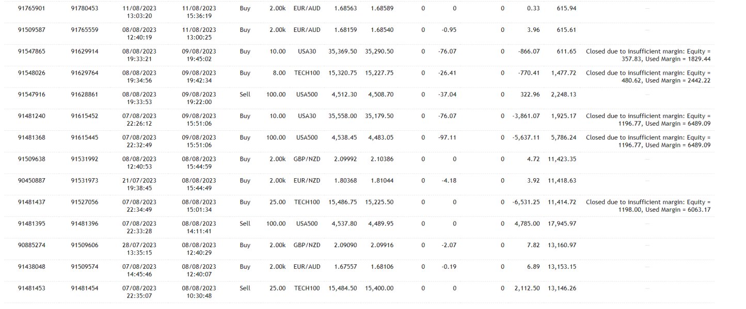This screenshot has height=309, width=746.
Task: Select order number 91481454
Action: [85, 288]
